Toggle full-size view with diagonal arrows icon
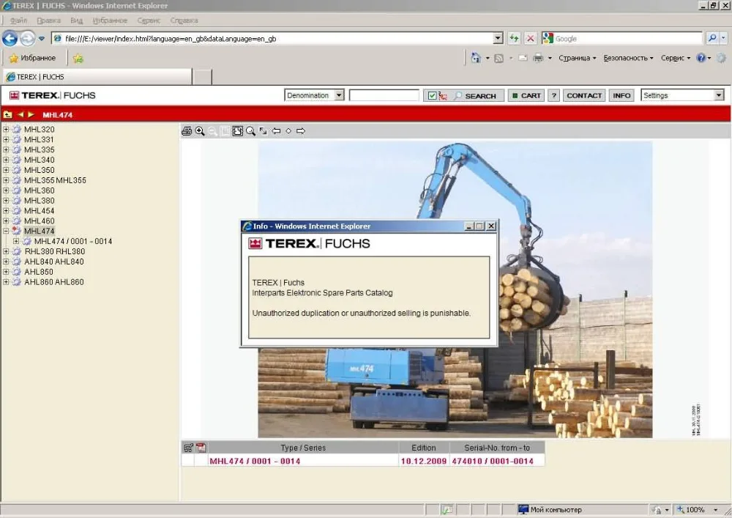The width and height of the screenshot is (732, 518). tap(264, 131)
